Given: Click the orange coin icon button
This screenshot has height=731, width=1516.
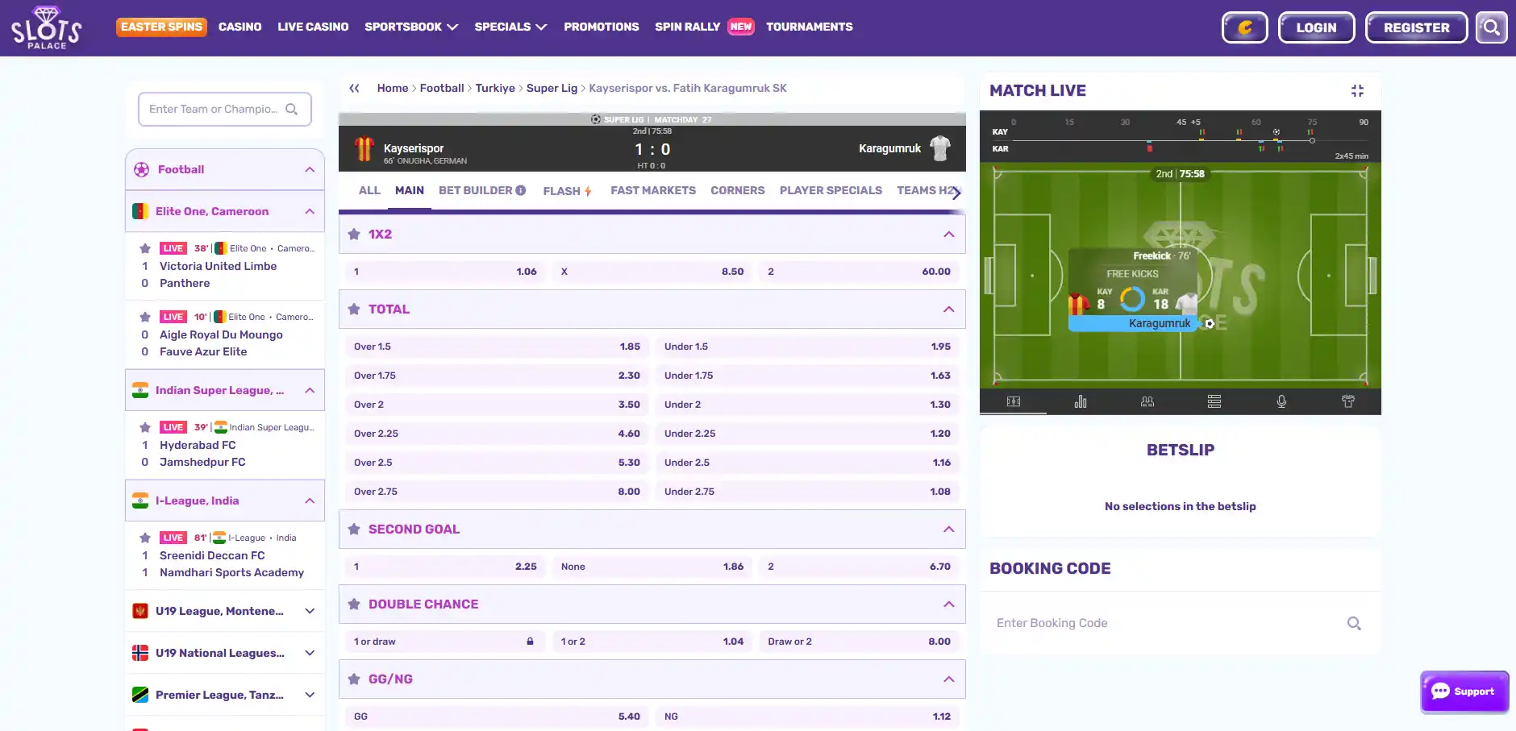Looking at the screenshot, I should coord(1245,27).
